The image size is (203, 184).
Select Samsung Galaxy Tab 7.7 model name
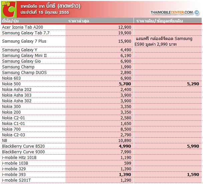26,33
